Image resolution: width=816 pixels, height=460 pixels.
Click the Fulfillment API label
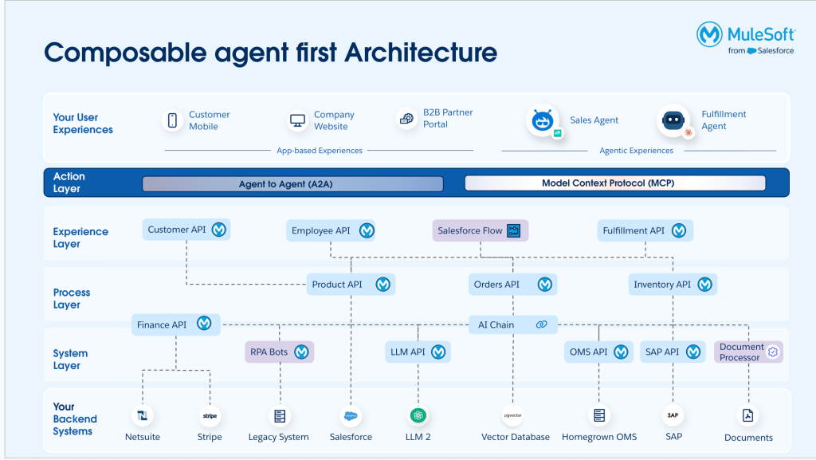[x=634, y=230]
